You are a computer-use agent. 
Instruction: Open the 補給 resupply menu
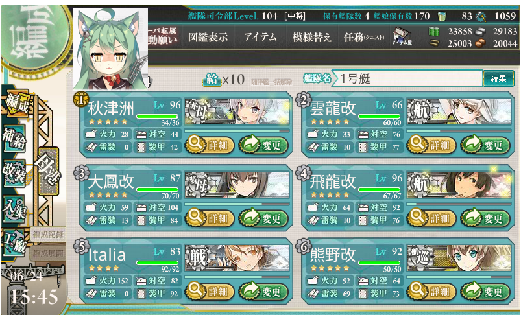[13, 139]
